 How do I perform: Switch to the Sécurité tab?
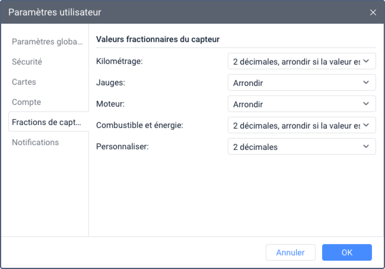27,62
